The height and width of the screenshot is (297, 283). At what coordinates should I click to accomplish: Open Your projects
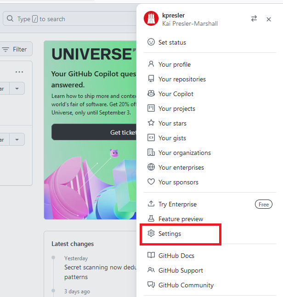point(176,109)
